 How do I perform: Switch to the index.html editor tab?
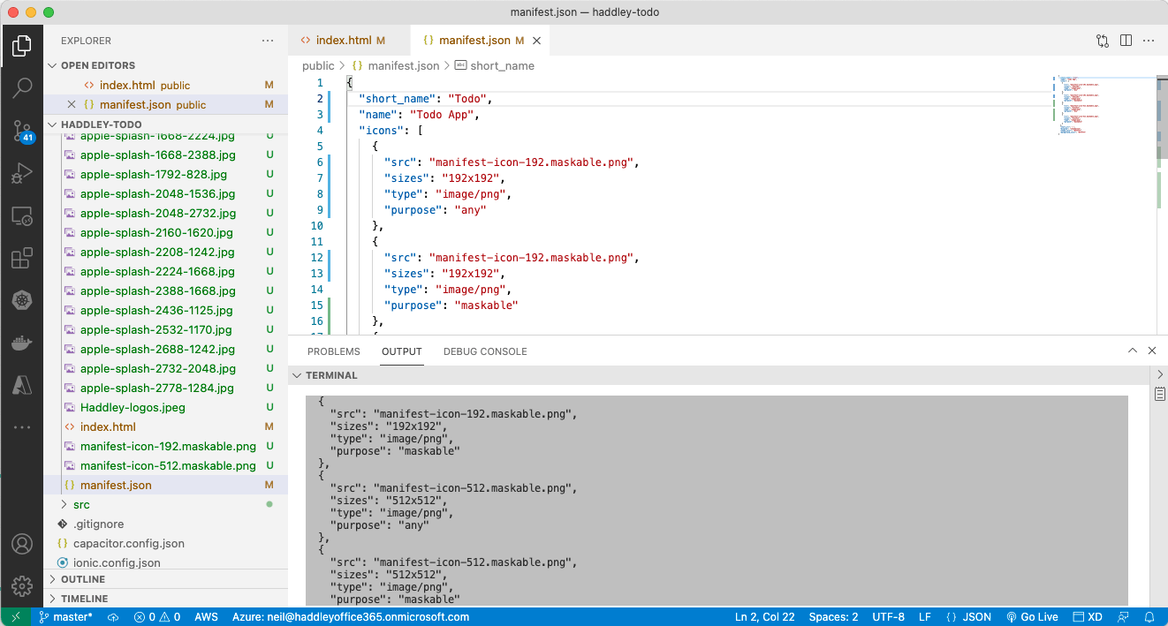coord(344,41)
